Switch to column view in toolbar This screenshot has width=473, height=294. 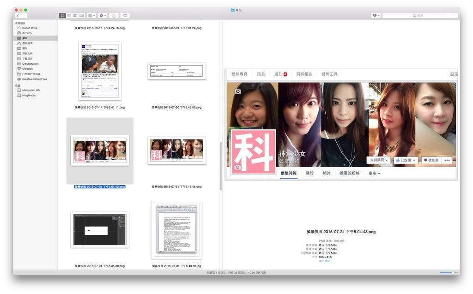(x=75, y=15)
